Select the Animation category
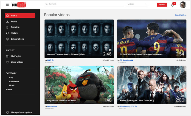 (x=14, y=82)
